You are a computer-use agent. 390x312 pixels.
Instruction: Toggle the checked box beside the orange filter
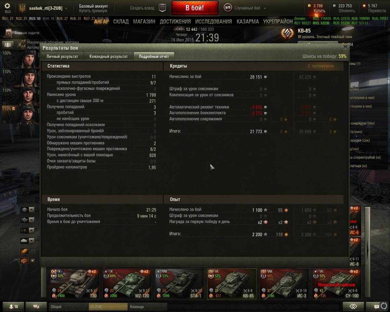(x=32, y=260)
